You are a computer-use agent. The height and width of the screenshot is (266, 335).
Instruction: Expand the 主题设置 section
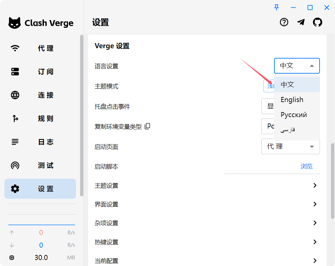[315, 185]
